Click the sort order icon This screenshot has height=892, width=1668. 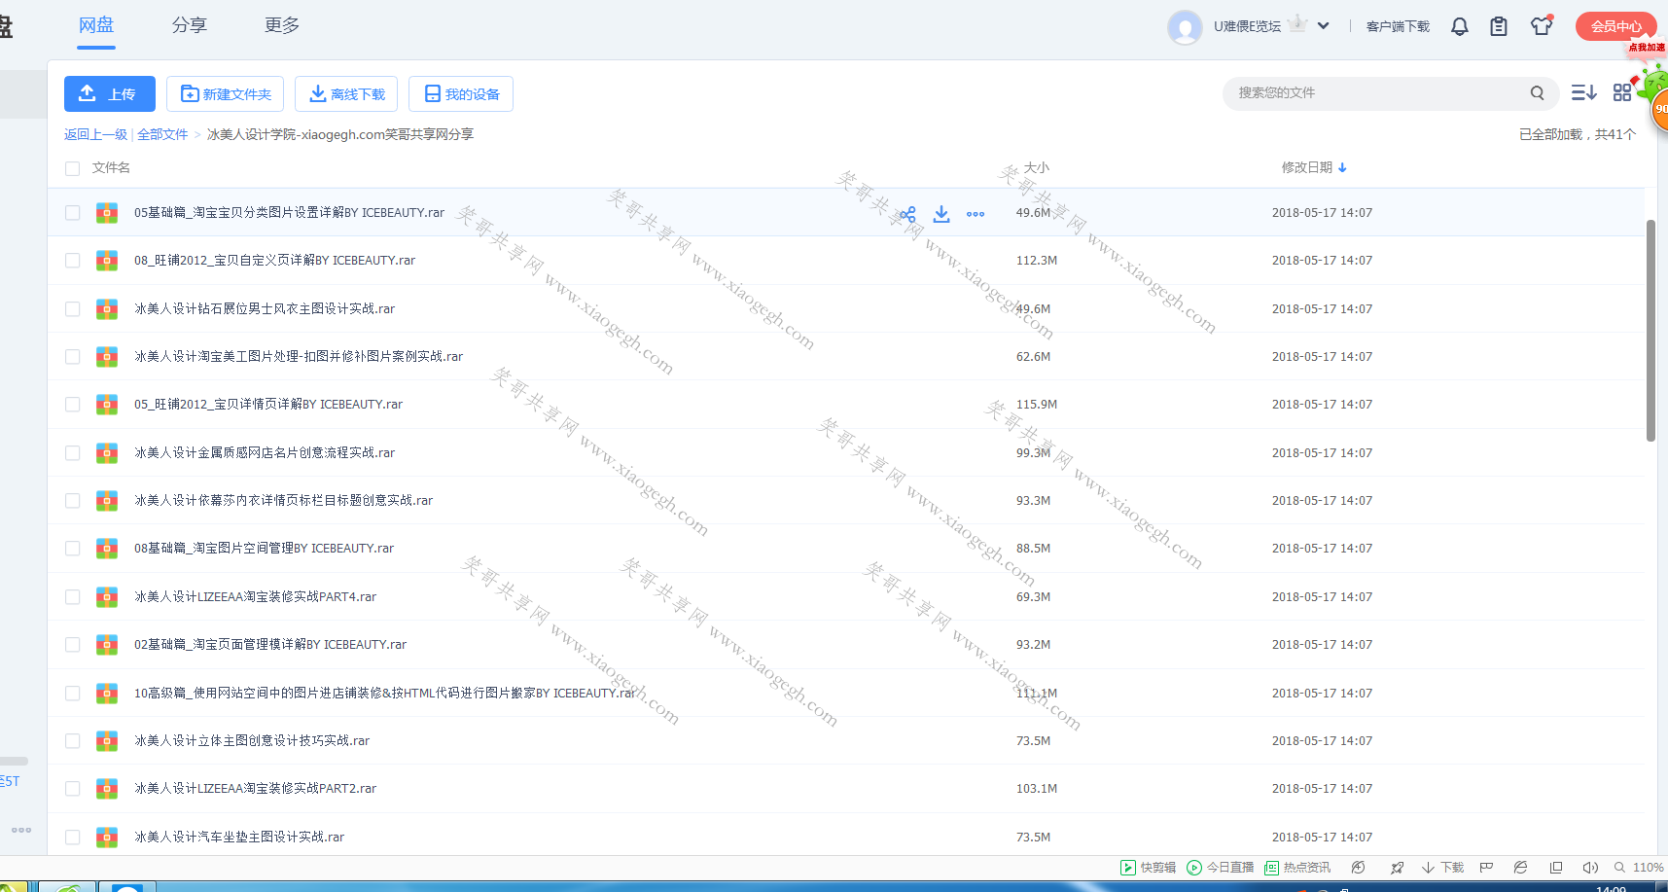tap(1583, 92)
